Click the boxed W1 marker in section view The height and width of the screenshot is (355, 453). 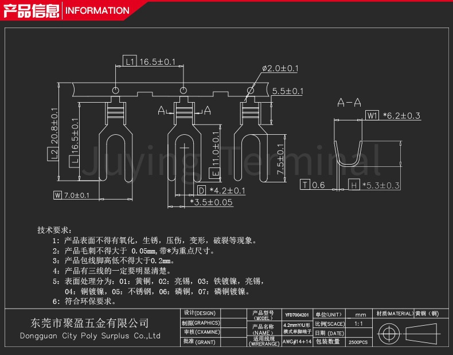tap(372, 115)
